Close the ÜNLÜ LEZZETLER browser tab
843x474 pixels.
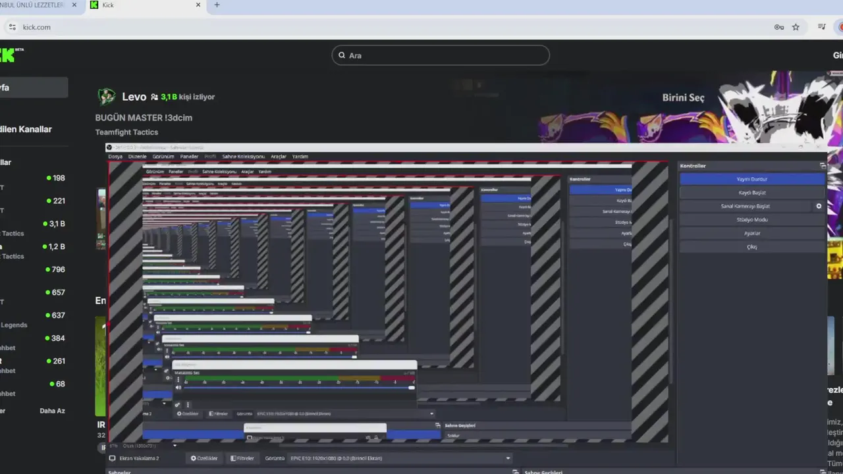click(x=74, y=5)
